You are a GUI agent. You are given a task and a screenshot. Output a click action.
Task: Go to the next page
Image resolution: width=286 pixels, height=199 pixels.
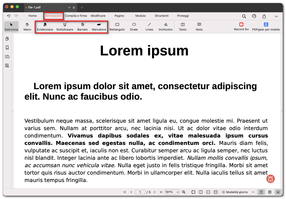tap(154, 192)
